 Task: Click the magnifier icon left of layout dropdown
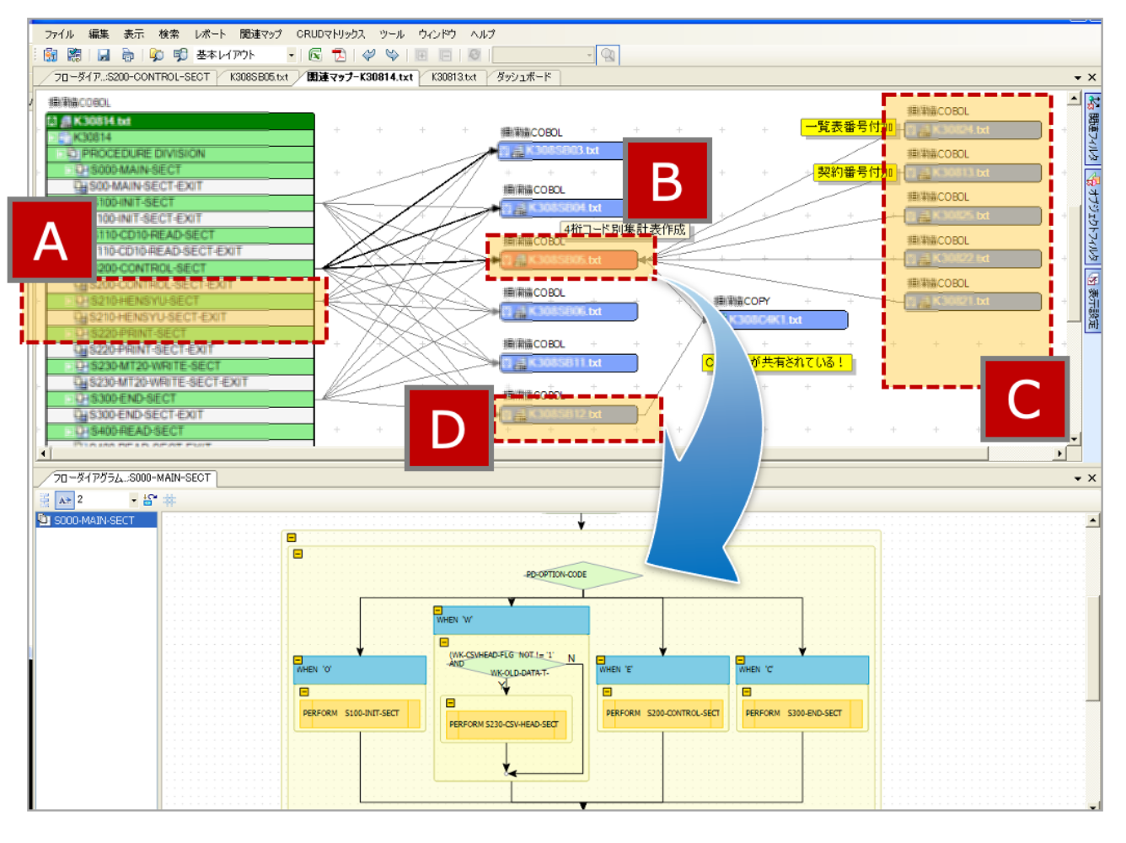[x=156, y=55]
